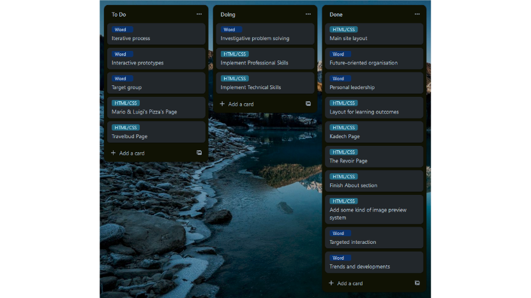Create card from template in Done list
The width and height of the screenshot is (531, 298).
(x=417, y=283)
